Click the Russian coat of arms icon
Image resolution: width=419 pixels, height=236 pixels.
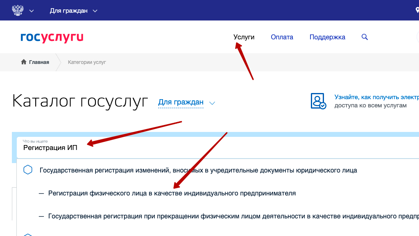coord(17,10)
